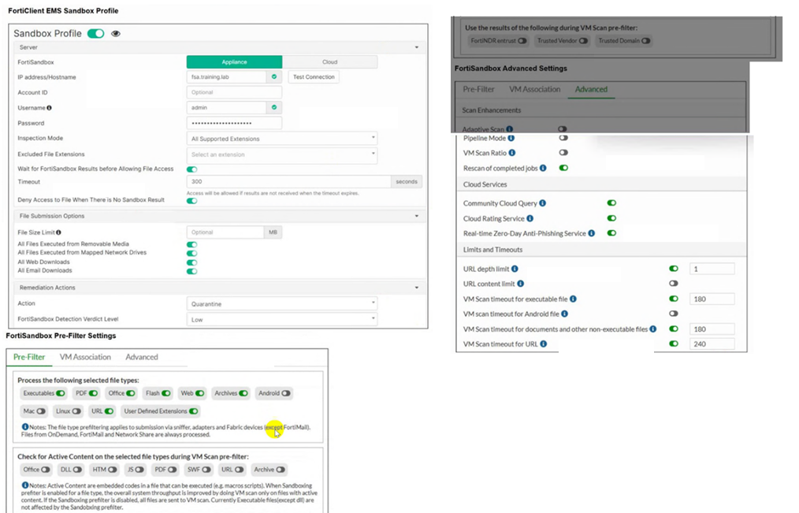799x513 pixels.
Task: Click the info icon next to Username
Action: (x=49, y=108)
